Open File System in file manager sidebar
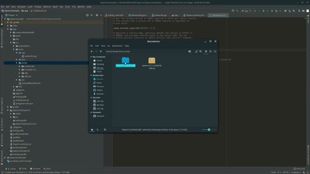This screenshot has width=310, height=174. coord(98,68)
